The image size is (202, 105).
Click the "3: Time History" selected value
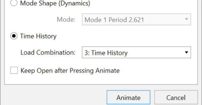coord(106,53)
